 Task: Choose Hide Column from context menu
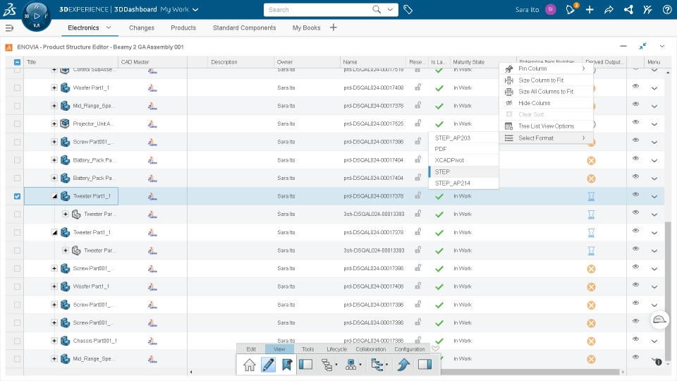pos(546,103)
